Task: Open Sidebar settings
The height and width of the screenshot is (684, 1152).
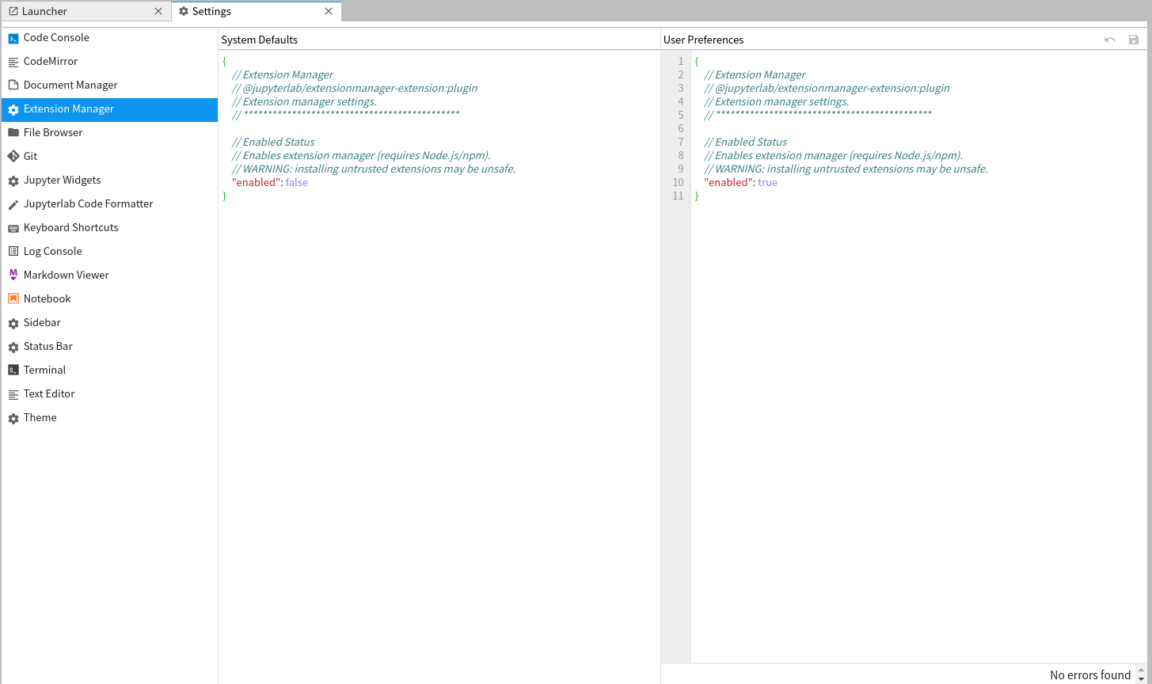Action: point(109,323)
